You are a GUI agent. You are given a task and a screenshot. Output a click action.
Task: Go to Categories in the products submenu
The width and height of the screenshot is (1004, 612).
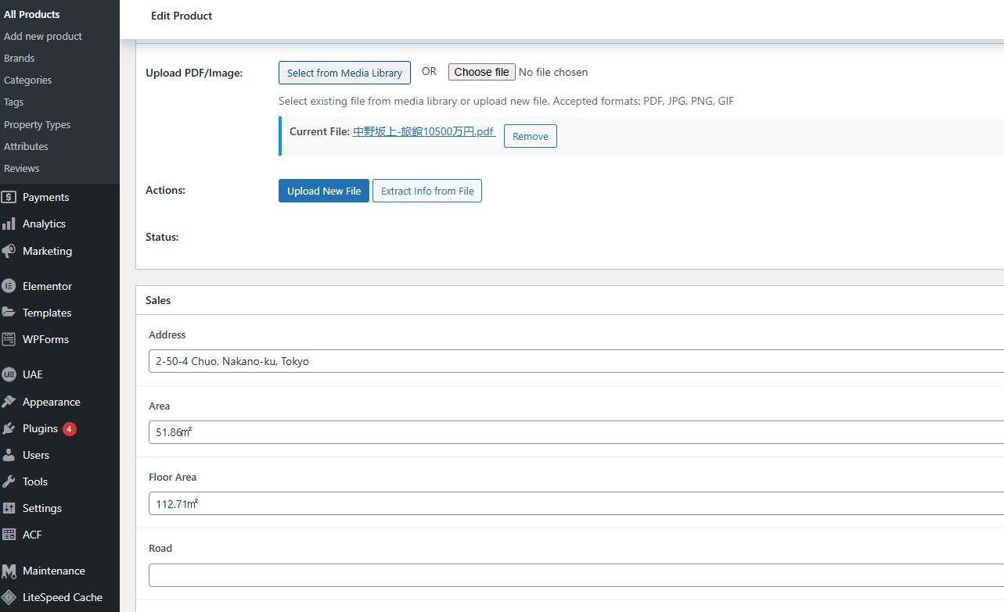27,80
